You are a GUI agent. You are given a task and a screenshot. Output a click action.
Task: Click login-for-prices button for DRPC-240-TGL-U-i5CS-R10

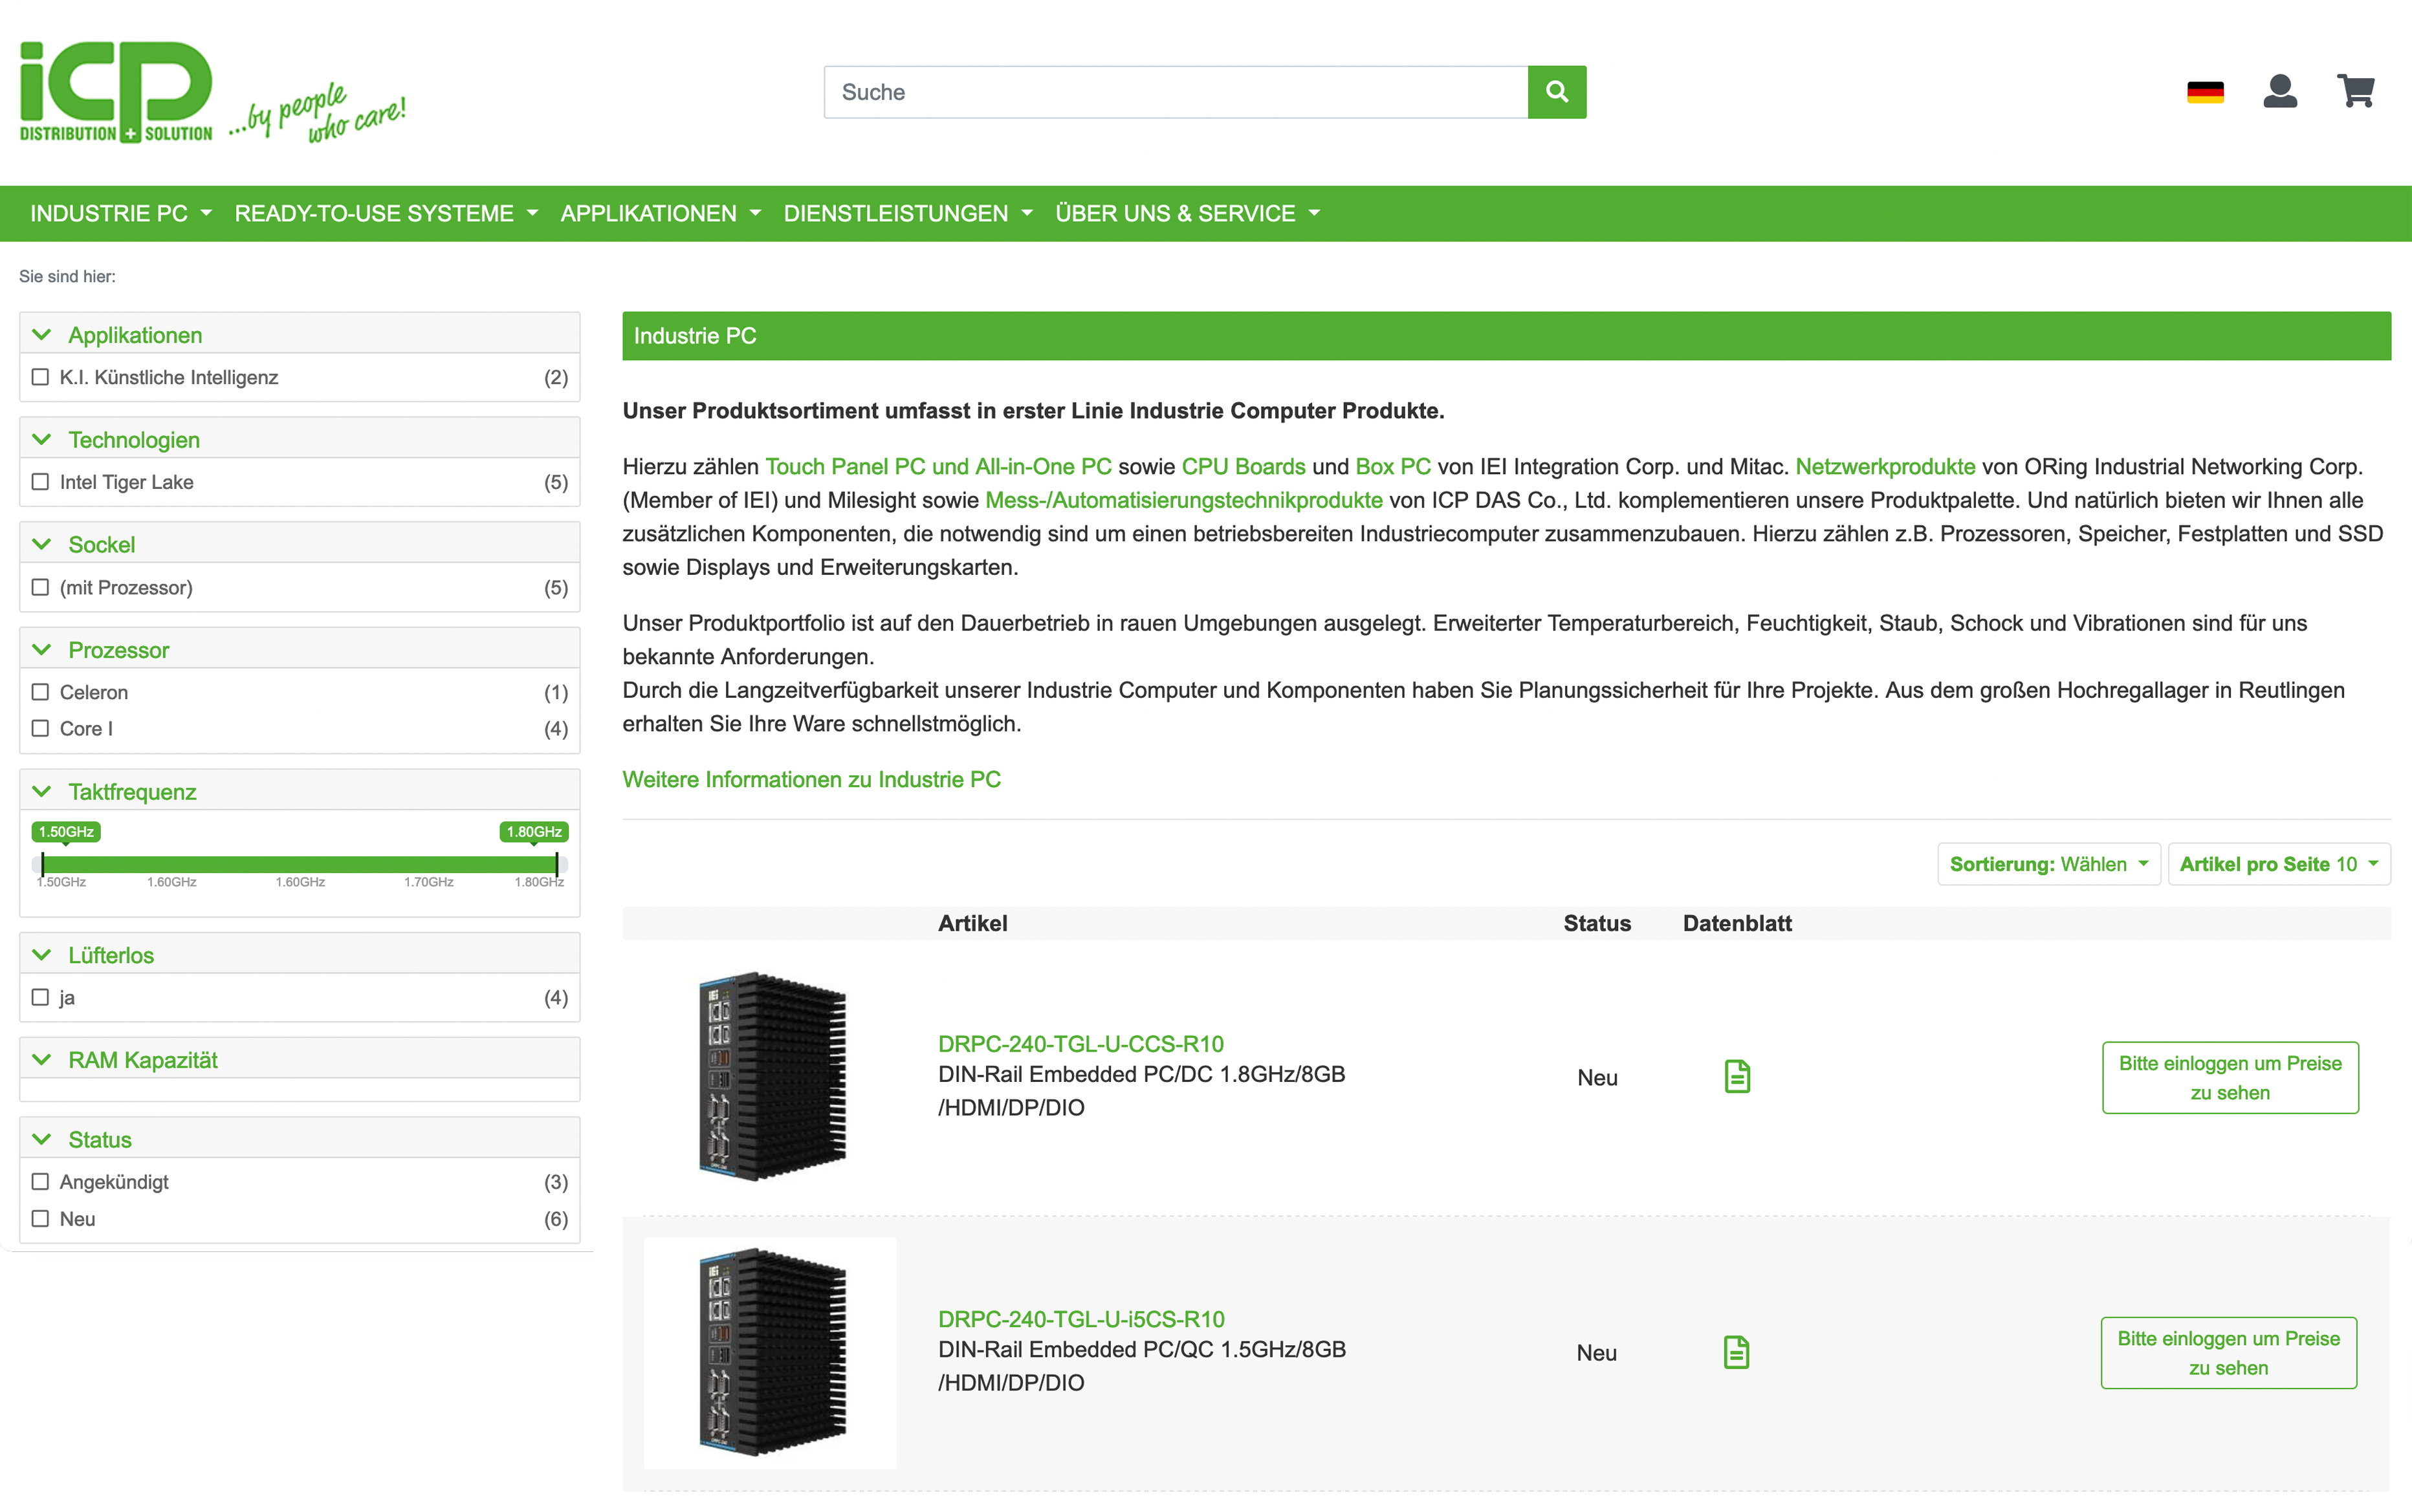point(2228,1352)
